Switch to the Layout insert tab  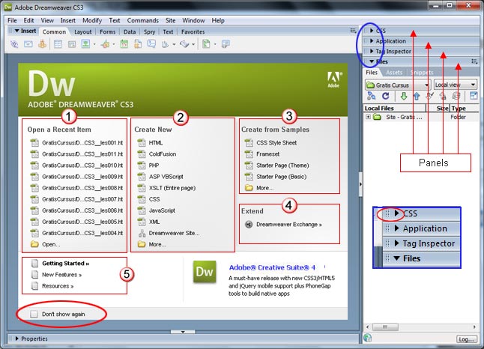(82, 31)
